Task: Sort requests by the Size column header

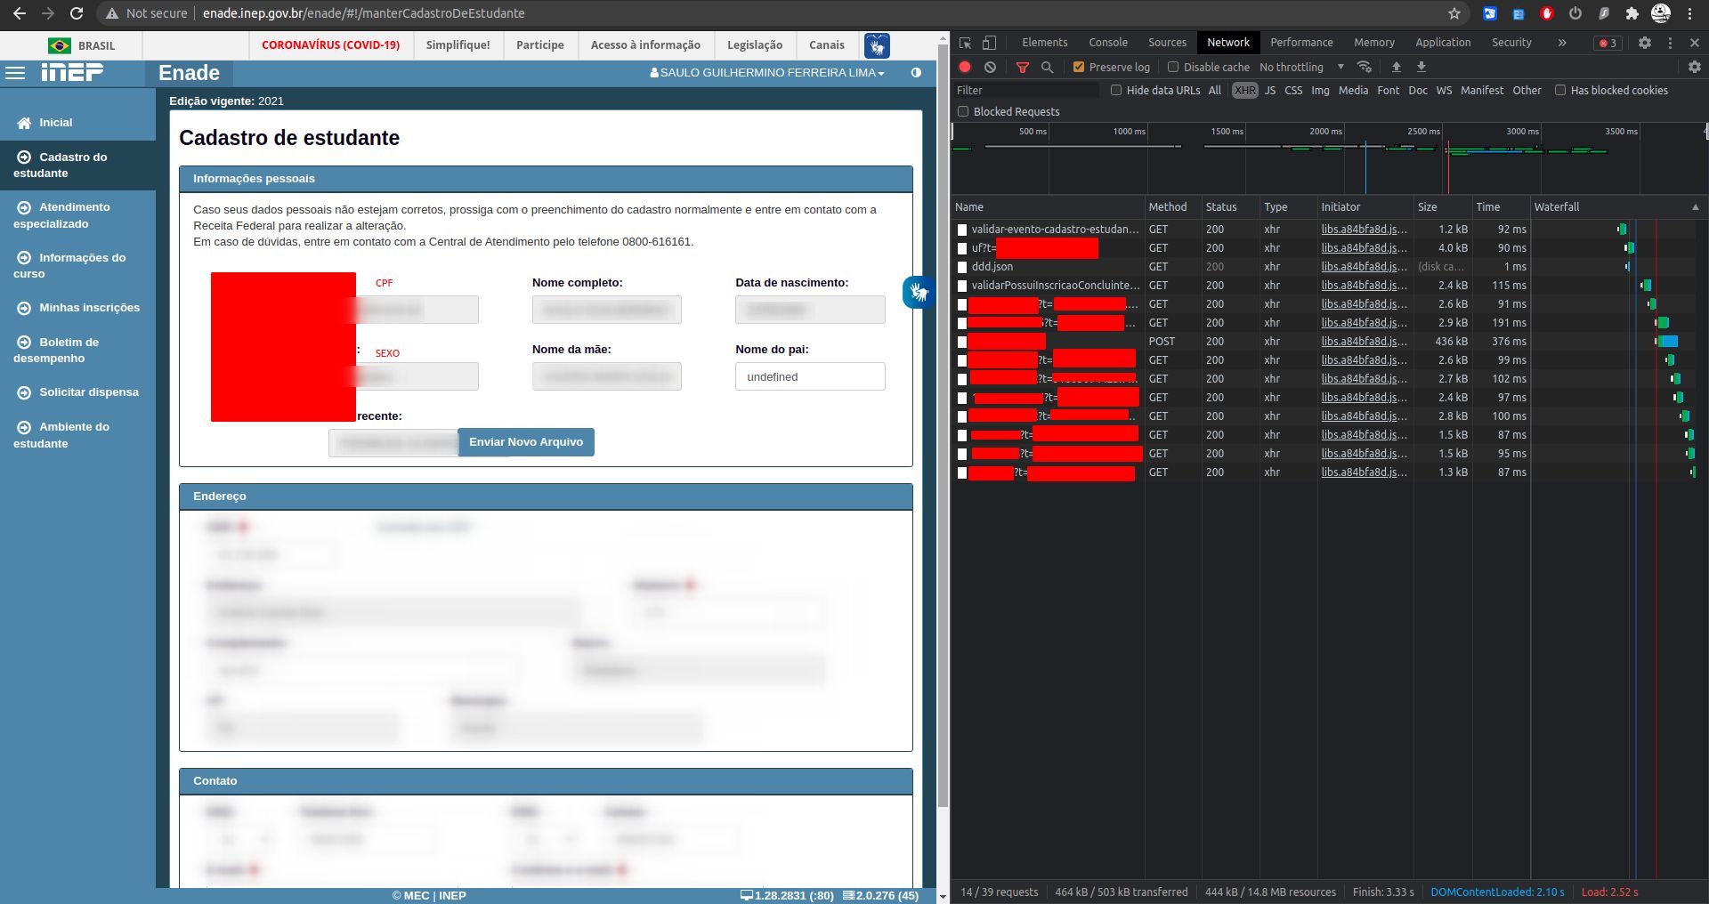Action: 1442,206
